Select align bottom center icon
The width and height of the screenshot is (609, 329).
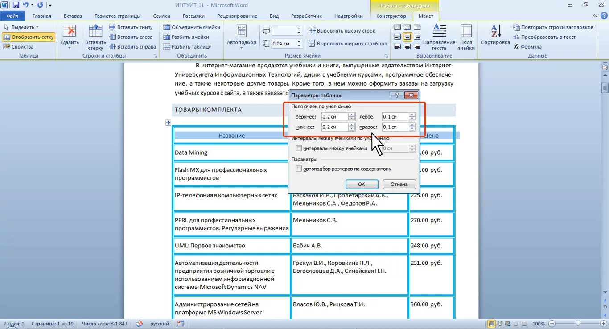click(x=407, y=47)
